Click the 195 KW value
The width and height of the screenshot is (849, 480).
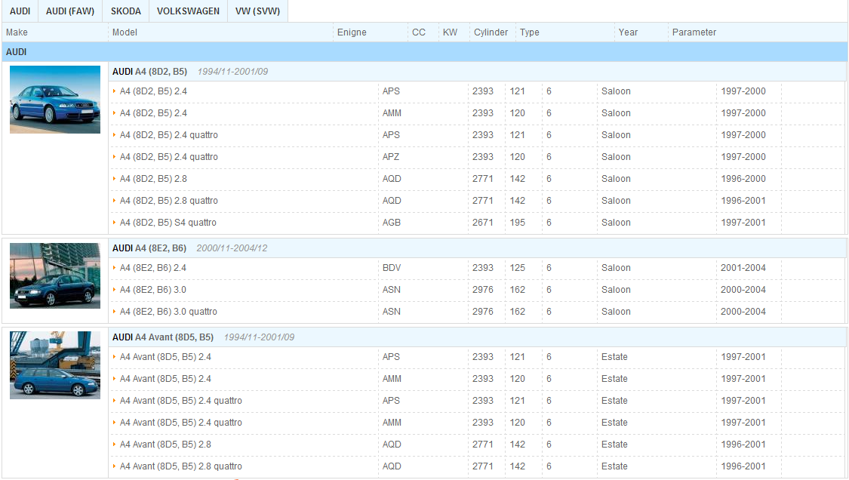tap(517, 223)
